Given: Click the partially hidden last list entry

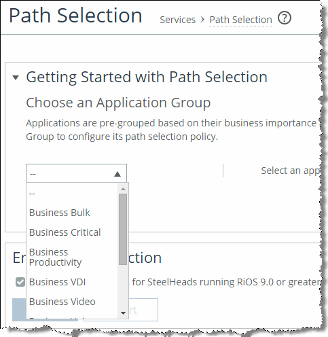Looking at the screenshot, I should tap(56, 318).
